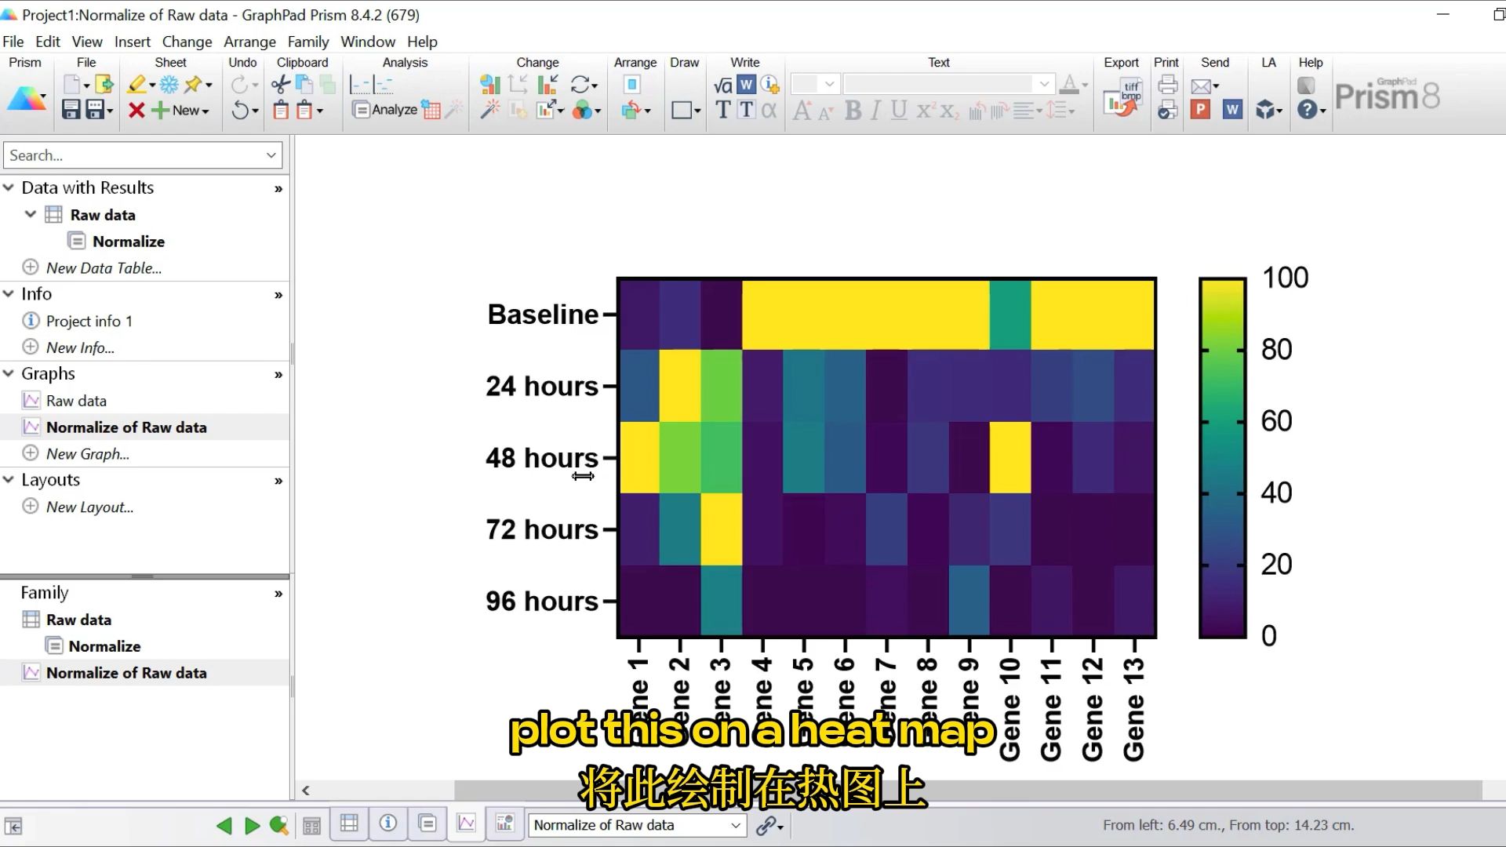Click the Print icon

[x=1166, y=84]
